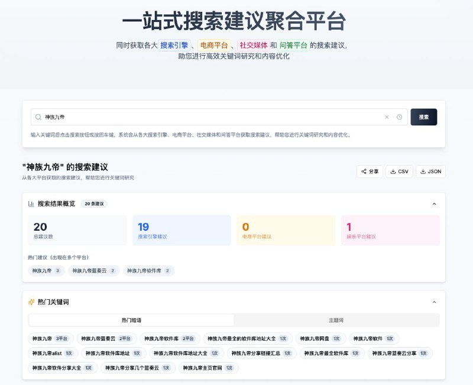This screenshot has height=385, width=473.
Task: Clear the search input with X icon
Action: pyautogui.click(x=387, y=117)
